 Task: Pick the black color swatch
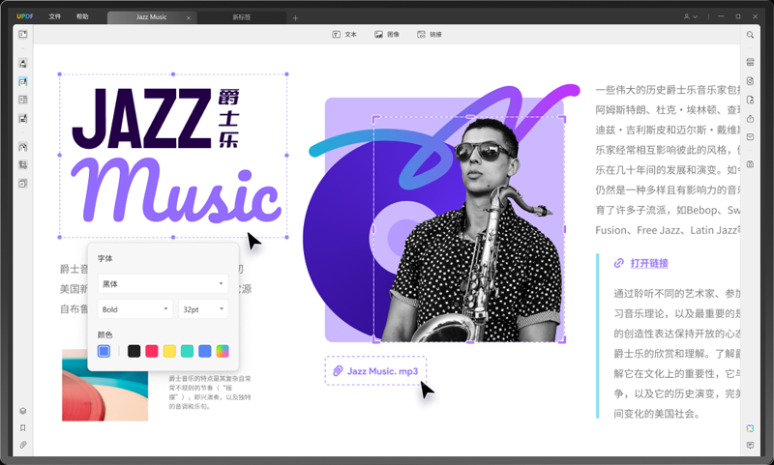pos(134,351)
